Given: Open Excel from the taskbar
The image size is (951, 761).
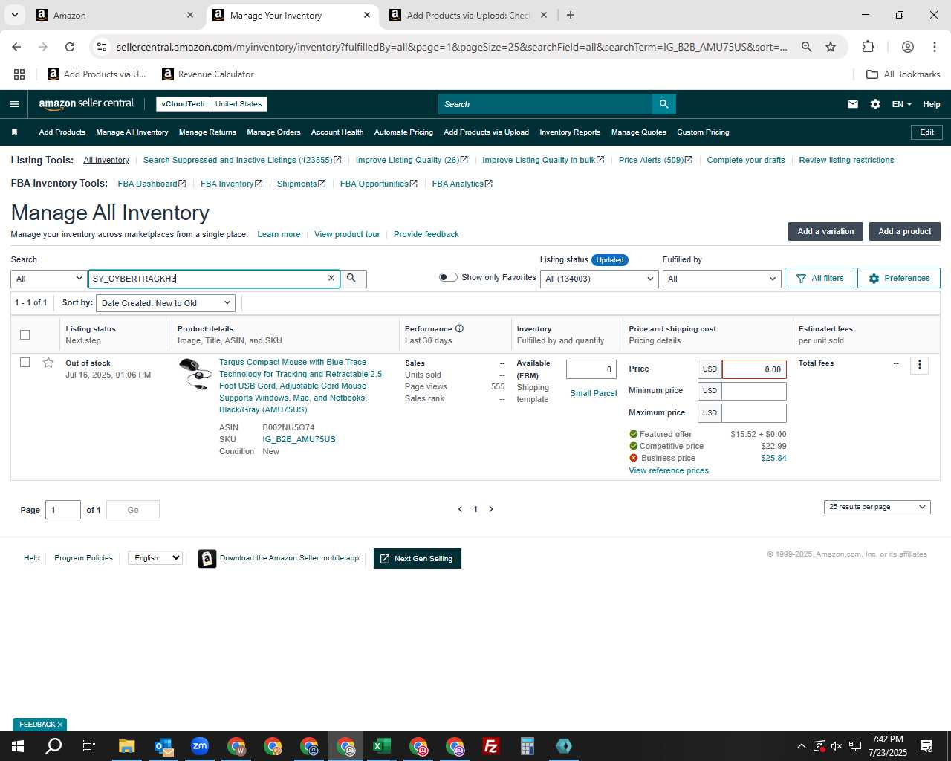Looking at the screenshot, I should [x=382, y=746].
